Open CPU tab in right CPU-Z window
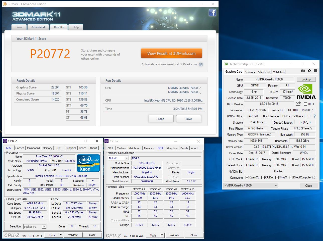 coord(110,148)
